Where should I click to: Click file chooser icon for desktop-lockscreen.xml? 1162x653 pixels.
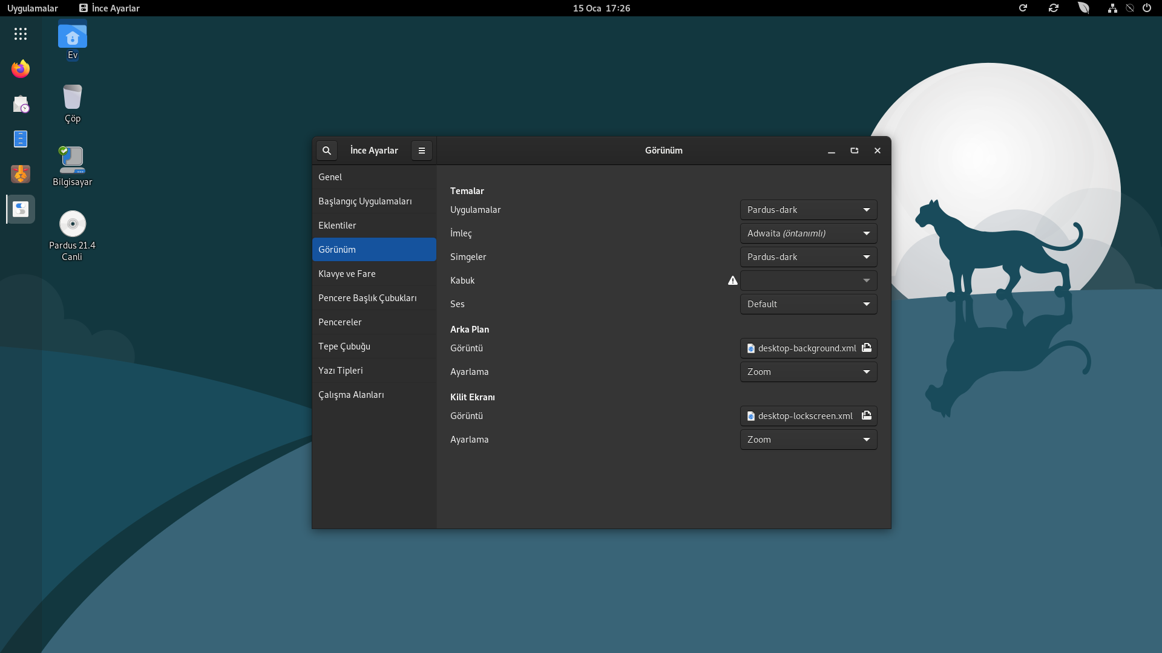click(x=867, y=415)
